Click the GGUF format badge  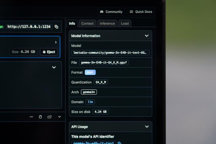point(90,72)
